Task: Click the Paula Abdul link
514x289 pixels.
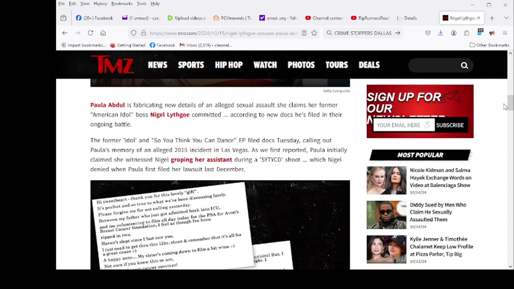Action: 108,105
